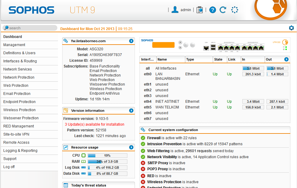Open Webserver Protection menu
The height and width of the screenshot is (188, 297).
click(x=29, y=118)
